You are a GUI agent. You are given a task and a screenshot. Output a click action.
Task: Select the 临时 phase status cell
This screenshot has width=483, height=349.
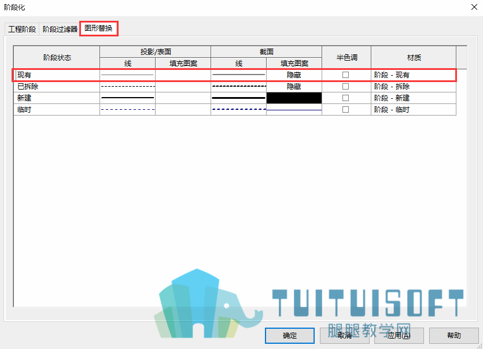57,110
